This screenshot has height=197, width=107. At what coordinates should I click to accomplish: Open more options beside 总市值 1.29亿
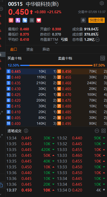97,40
